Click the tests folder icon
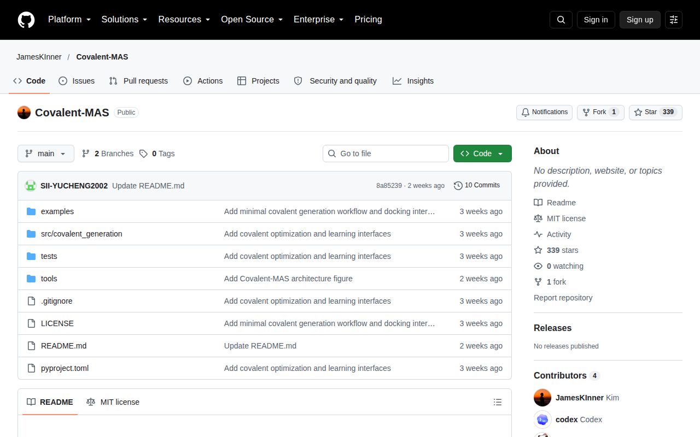The height and width of the screenshot is (437, 700). (31, 256)
